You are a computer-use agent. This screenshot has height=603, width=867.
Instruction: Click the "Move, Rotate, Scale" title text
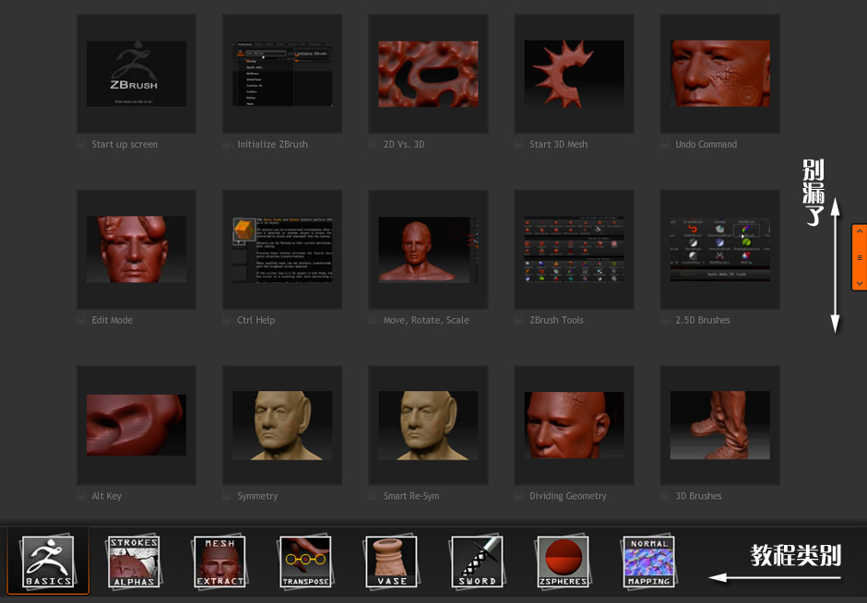tap(426, 320)
